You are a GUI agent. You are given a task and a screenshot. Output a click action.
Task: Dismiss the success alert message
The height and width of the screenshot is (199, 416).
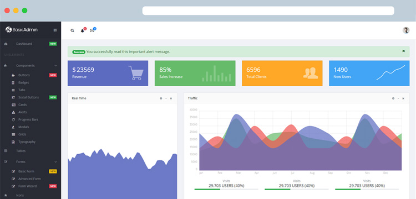coord(404,51)
